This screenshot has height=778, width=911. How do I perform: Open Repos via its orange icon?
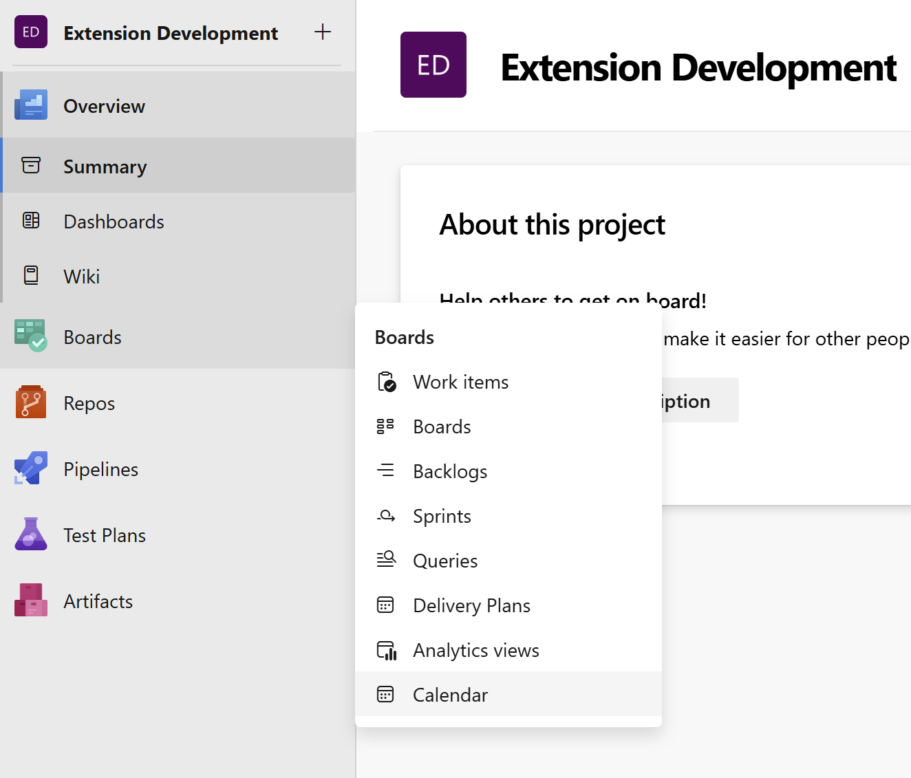[31, 402]
